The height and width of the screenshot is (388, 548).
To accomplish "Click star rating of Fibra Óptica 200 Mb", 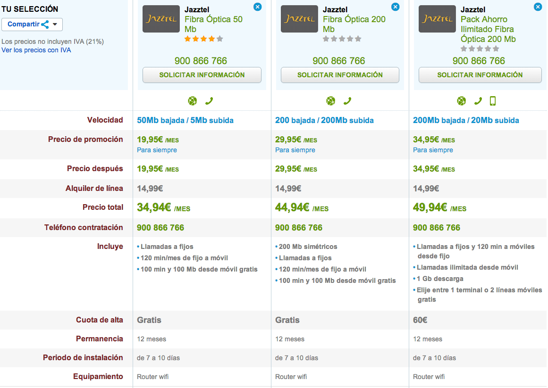I will pos(342,39).
